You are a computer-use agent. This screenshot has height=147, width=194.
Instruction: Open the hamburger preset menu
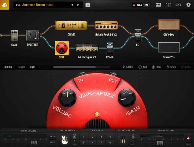[x=88, y=5]
